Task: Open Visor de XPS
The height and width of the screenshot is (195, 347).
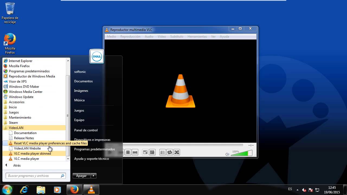Action: point(34,82)
